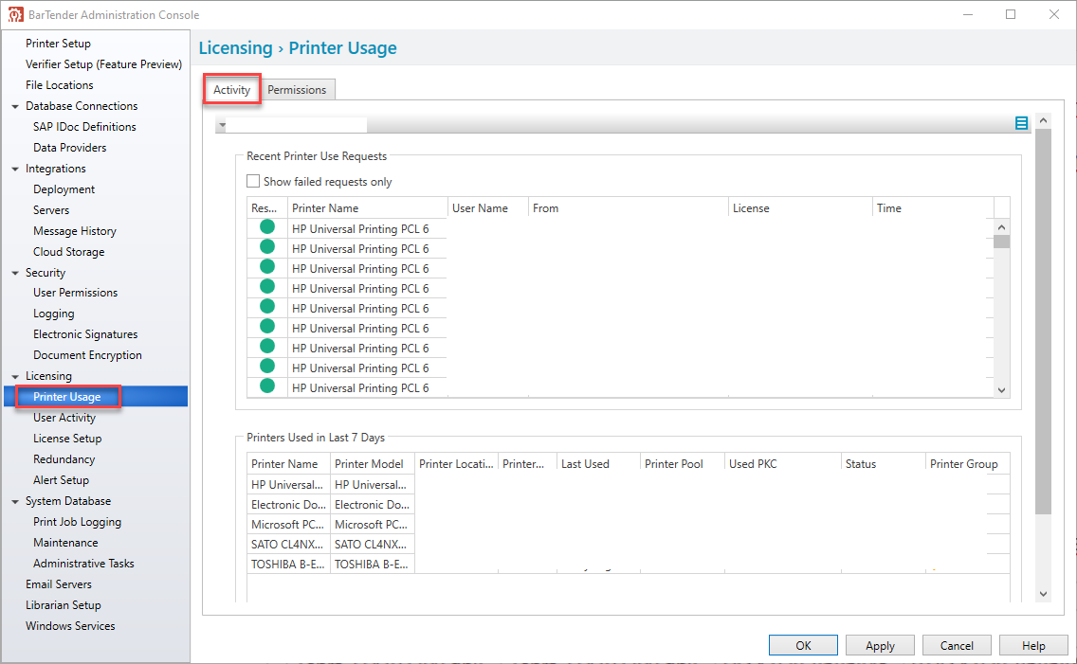Collapse the Licensing tree node
This screenshot has width=1077, height=664.
pos(15,377)
